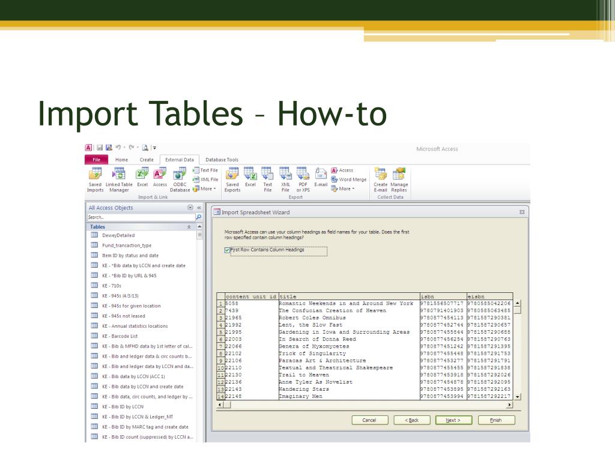Click the Print Preview quick access icon
The height and width of the screenshot is (461, 615).
[x=145, y=148]
